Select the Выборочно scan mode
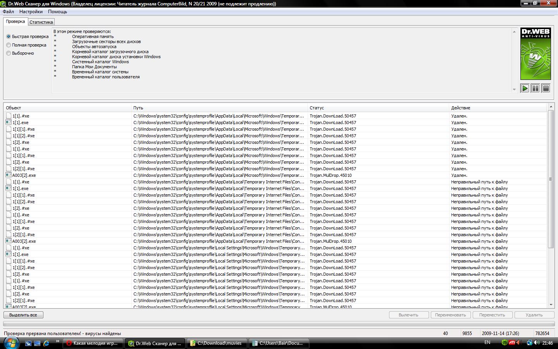 pos(9,53)
